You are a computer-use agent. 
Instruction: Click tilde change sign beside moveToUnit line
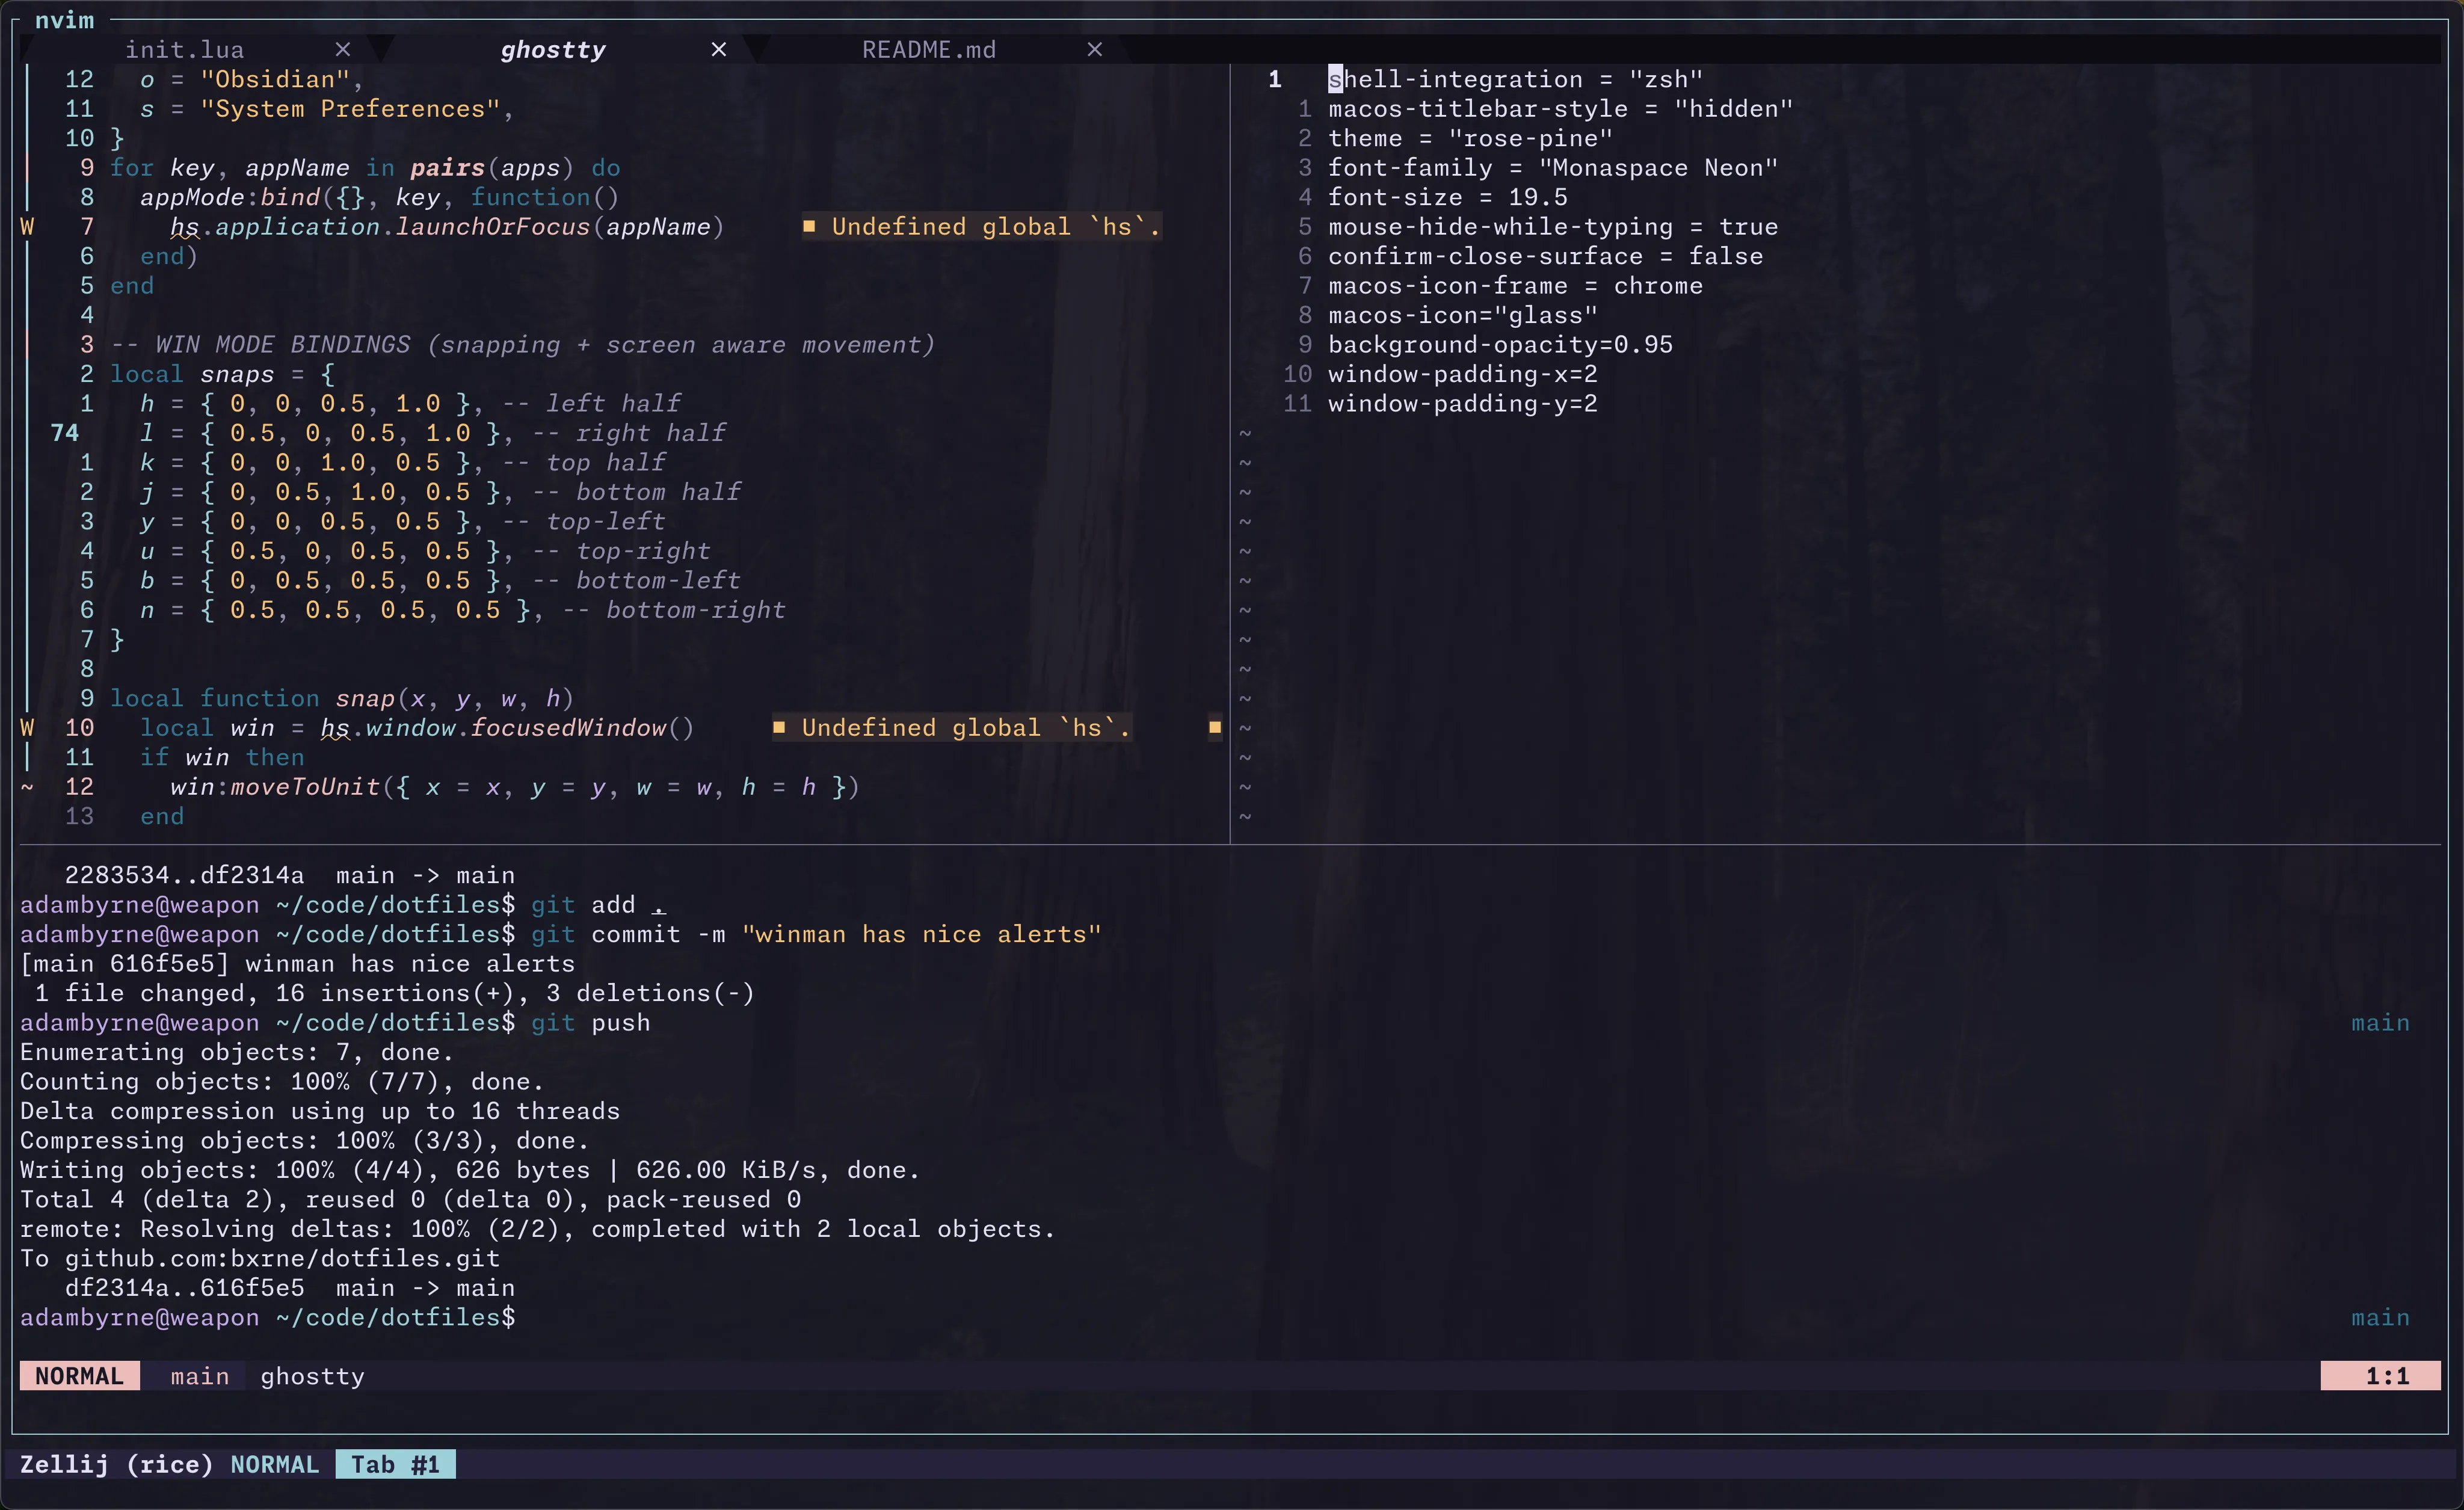(x=27, y=787)
